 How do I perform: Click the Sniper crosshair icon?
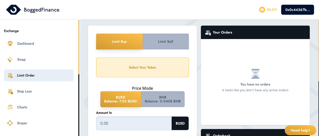(x=10, y=123)
